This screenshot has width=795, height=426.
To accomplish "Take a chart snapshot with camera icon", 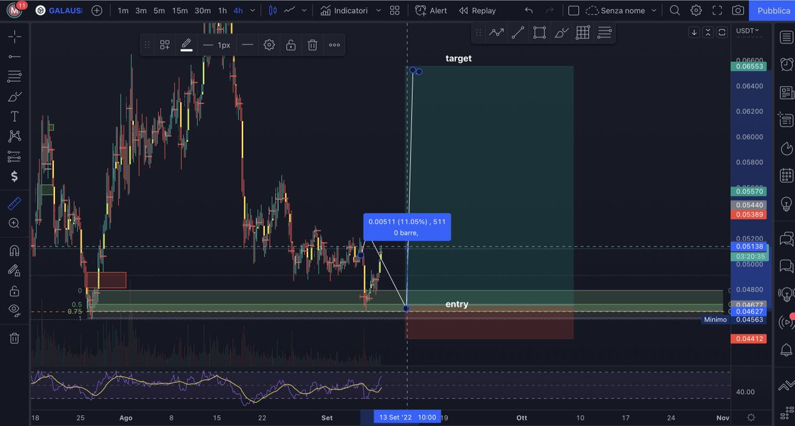I will (738, 11).
